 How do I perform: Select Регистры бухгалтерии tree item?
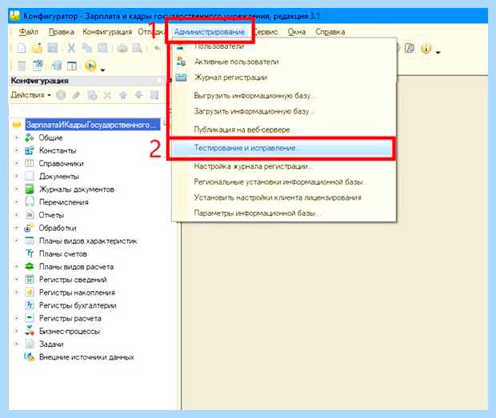pyautogui.click(x=78, y=305)
